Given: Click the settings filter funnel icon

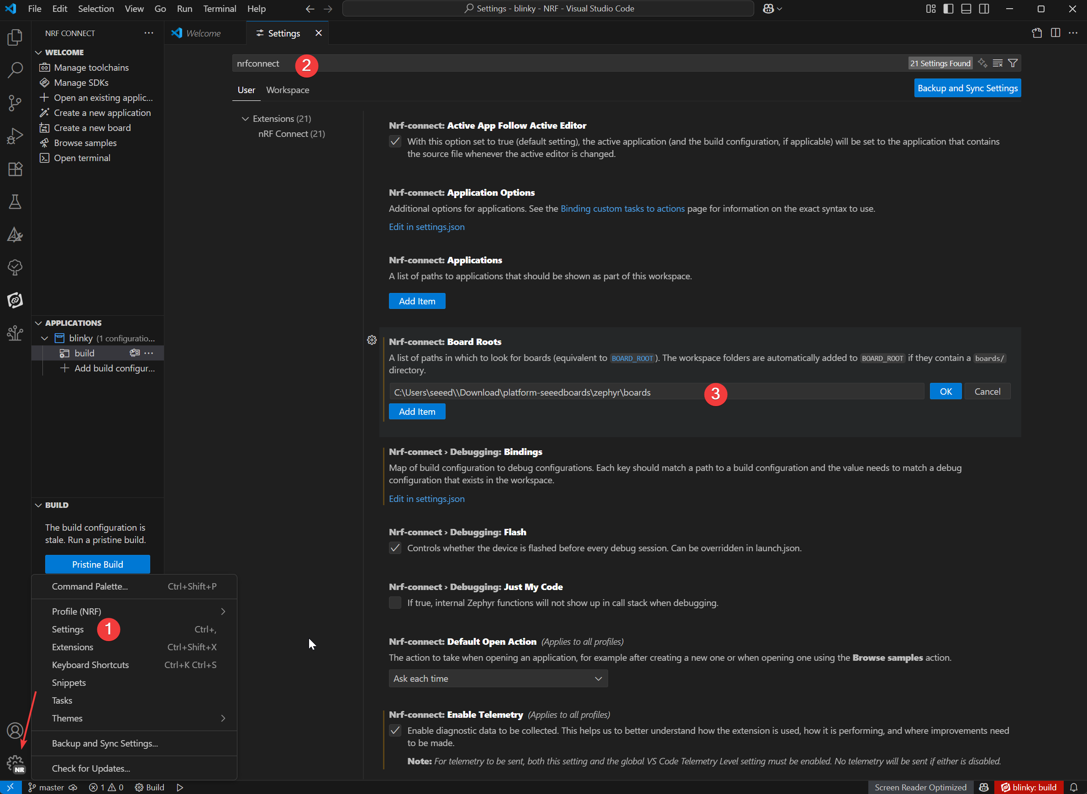Looking at the screenshot, I should 1013,63.
